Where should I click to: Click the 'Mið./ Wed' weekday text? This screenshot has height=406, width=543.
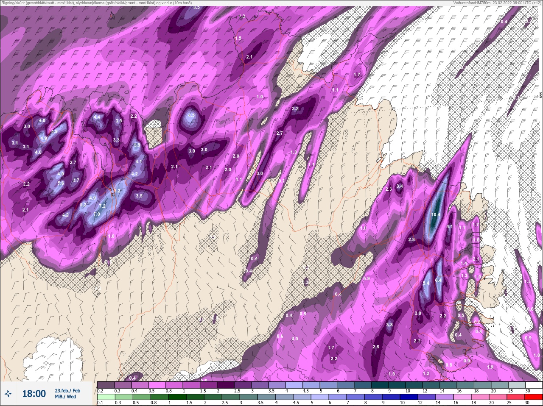pyautogui.click(x=65, y=397)
